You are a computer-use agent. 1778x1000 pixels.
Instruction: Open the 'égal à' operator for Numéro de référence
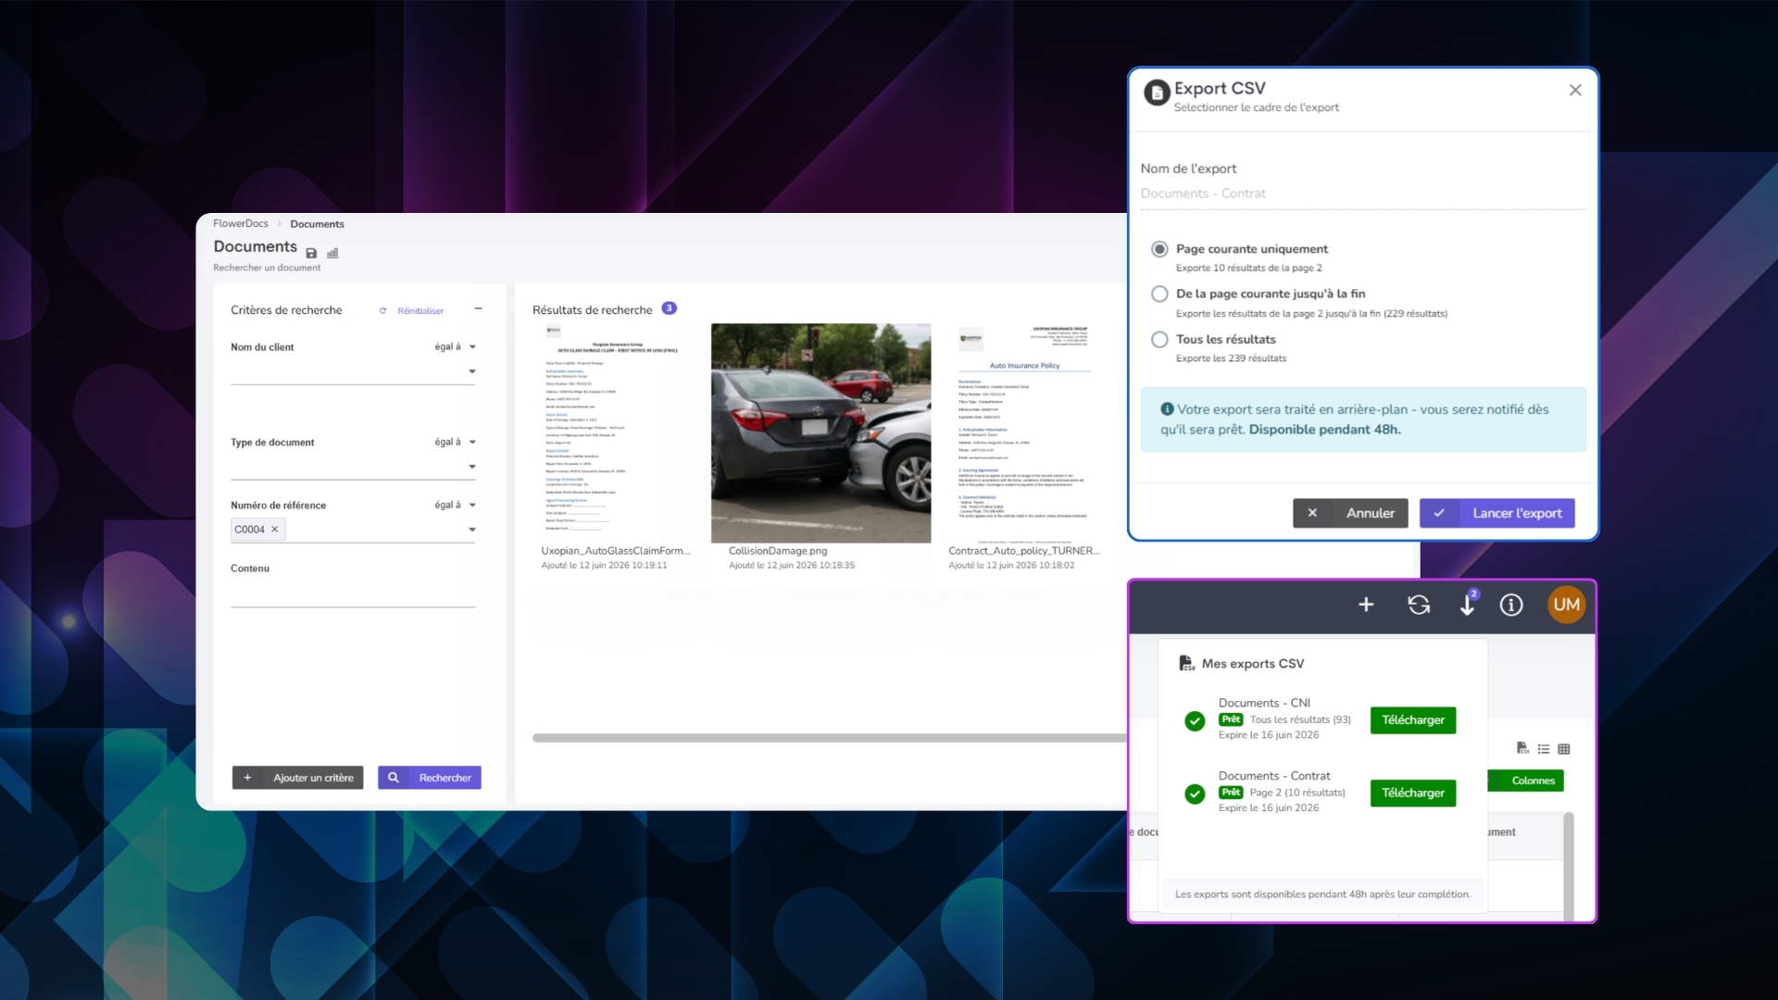[x=455, y=506]
